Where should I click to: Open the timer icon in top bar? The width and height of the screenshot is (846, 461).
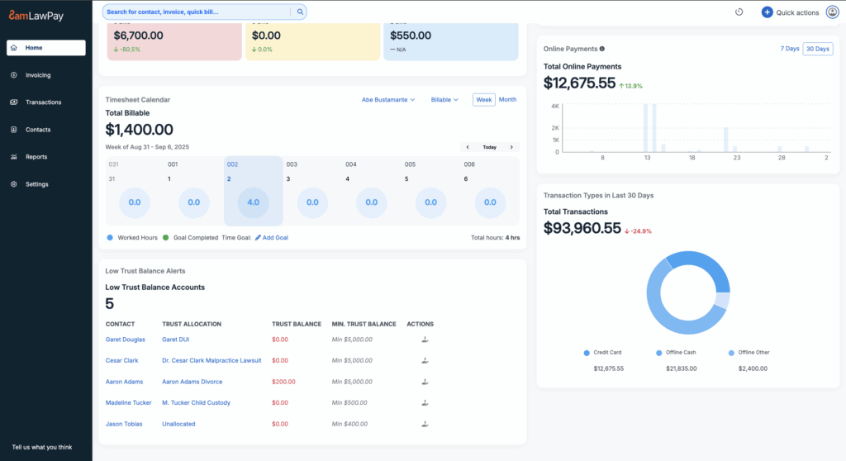[x=739, y=12]
